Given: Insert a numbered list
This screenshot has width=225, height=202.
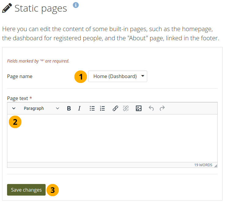Looking at the screenshot, I should (103, 108).
